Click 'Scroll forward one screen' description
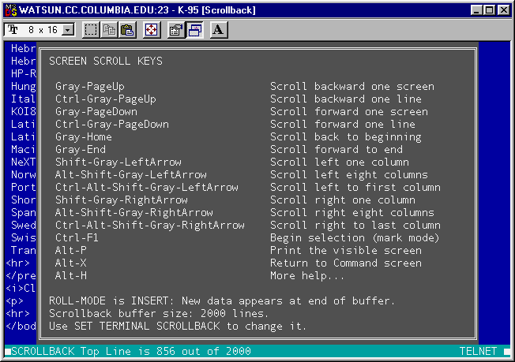 pos(349,112)
